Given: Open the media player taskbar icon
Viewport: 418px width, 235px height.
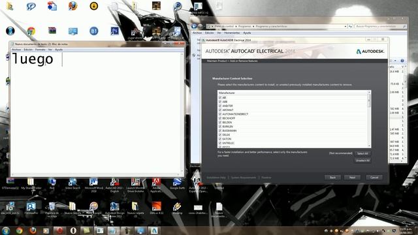Looking at the screenshot, I should pos(46,230).
